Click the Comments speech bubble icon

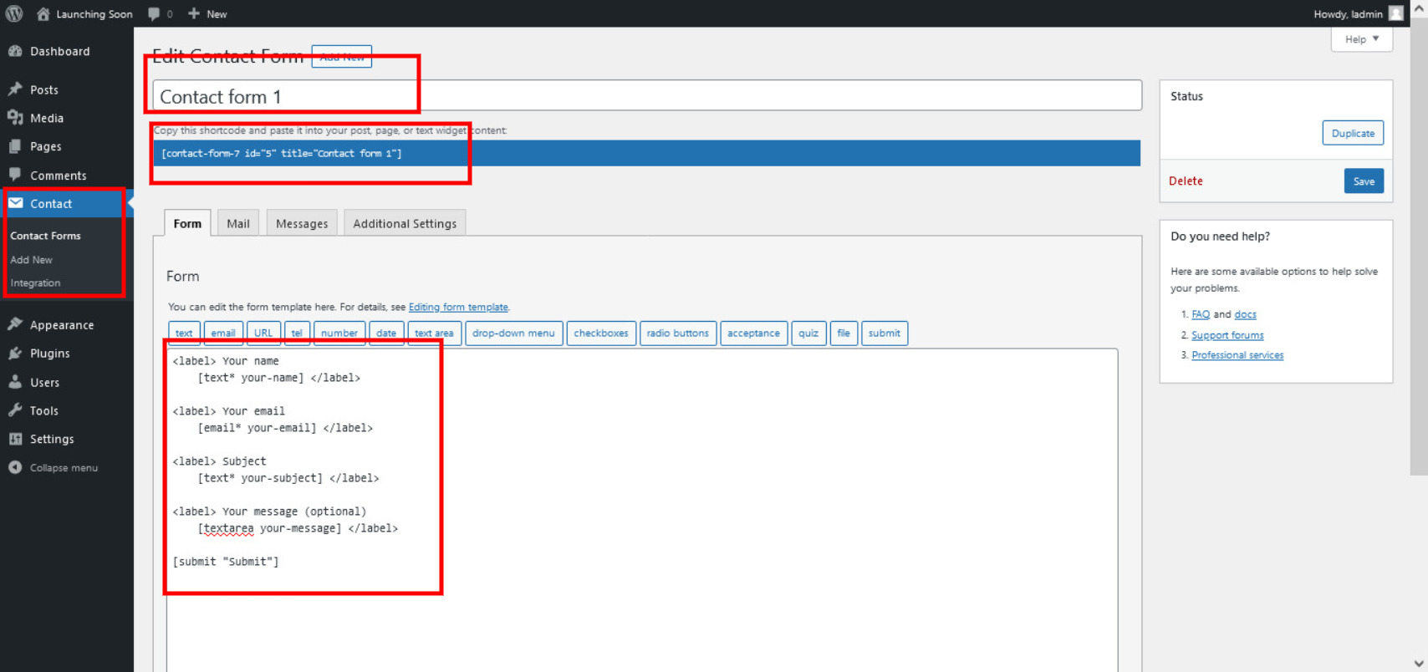tap(15, 175)
